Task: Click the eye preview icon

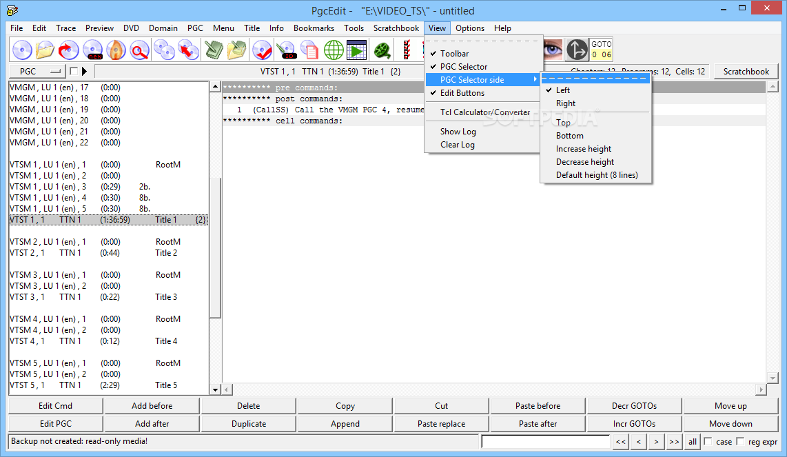Action: click(x=553, y=50)
